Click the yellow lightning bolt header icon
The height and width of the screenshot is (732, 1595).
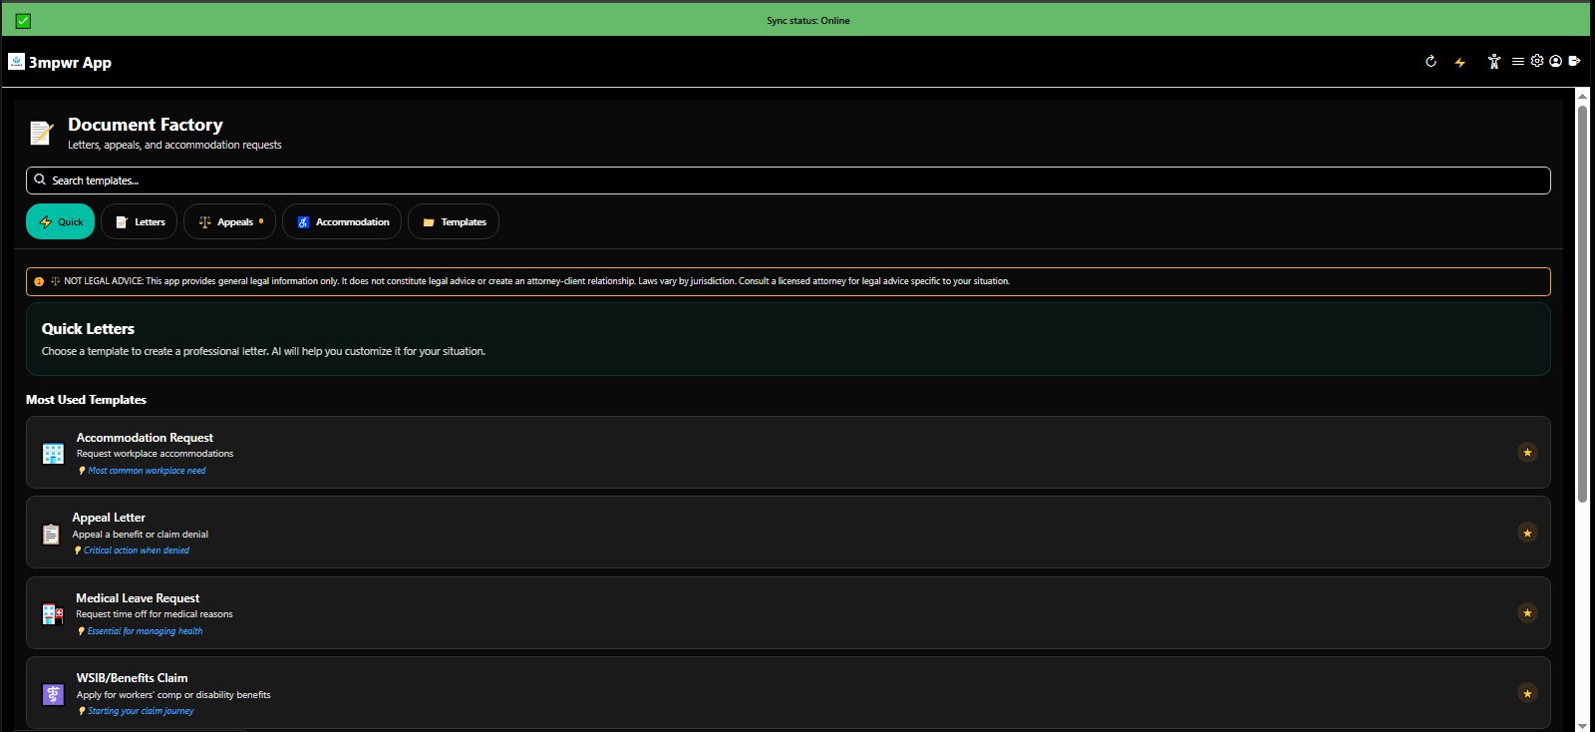tap(1460, 62)
